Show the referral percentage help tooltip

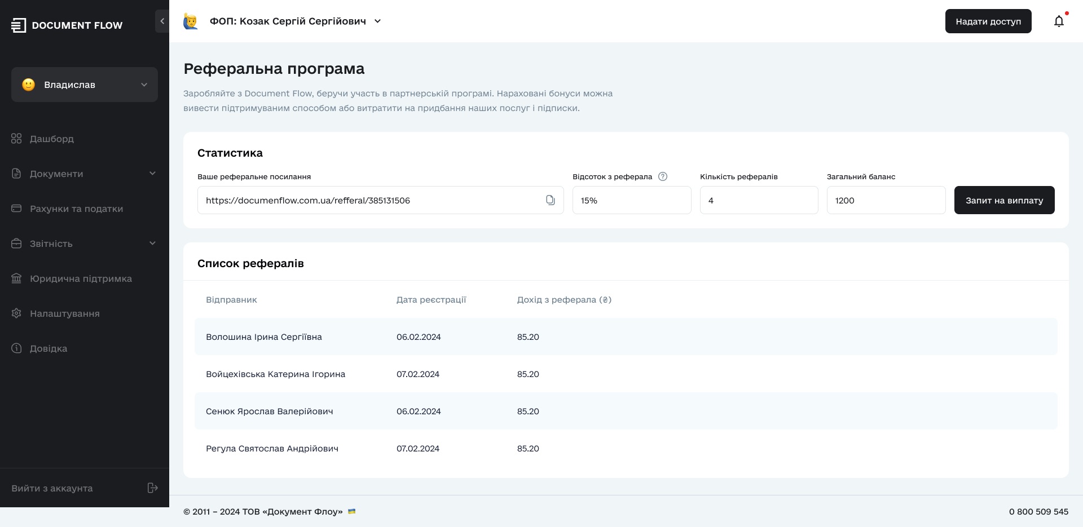[x=663, y=176]
